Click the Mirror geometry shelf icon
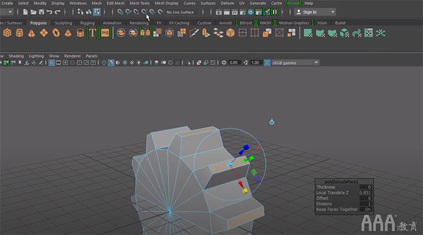The height and width of the screenshot is (235, 423). (146, 33)
